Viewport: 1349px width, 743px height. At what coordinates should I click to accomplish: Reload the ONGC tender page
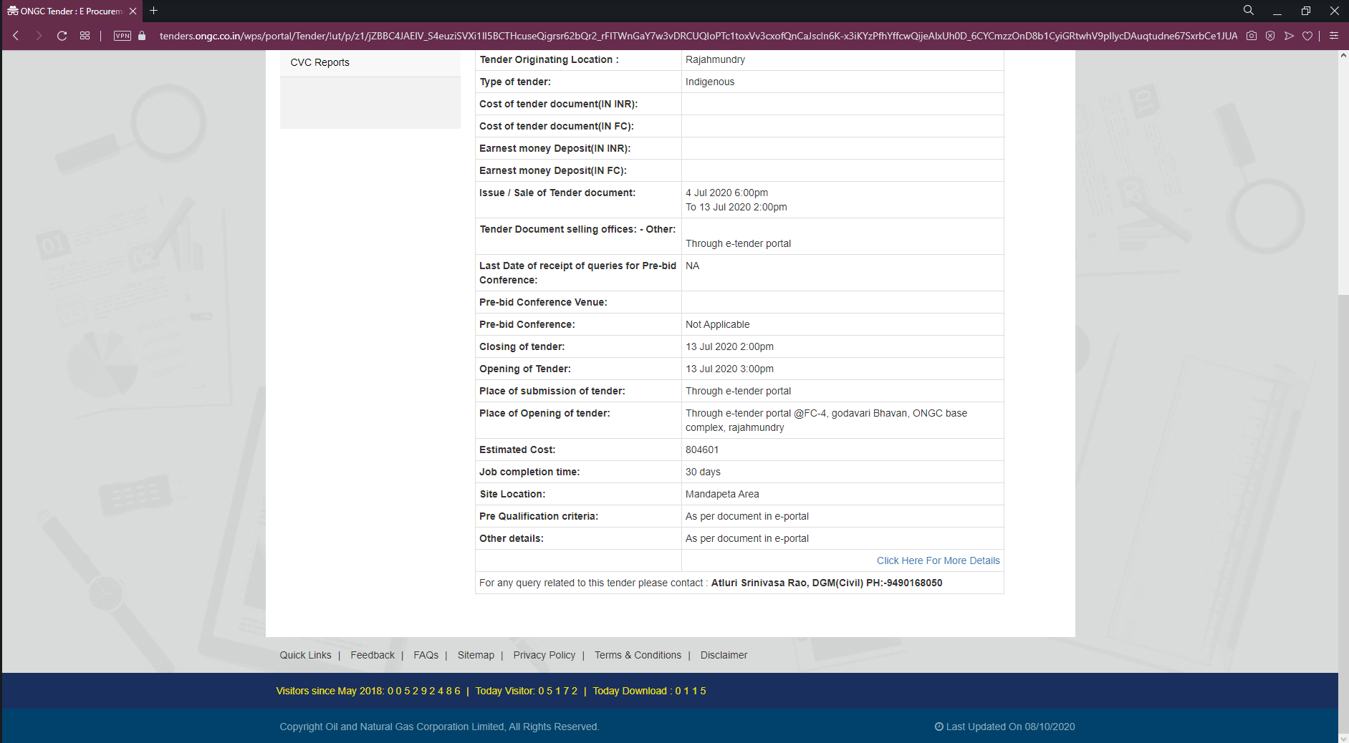point(62,36)
